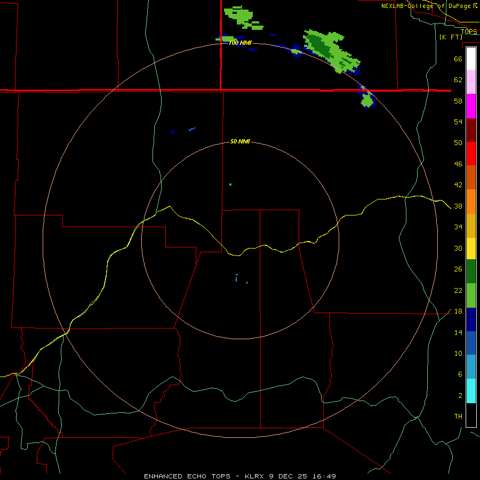Viewport: 480px width, 480px height.
Task: Click the NEXLAB-College of DuPage label
Action: coord(429,6)
